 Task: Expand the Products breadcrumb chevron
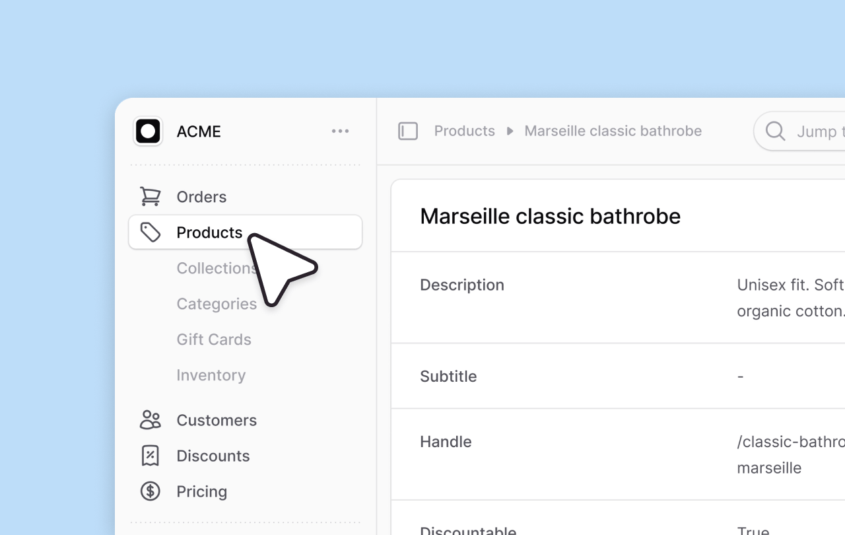509,131
